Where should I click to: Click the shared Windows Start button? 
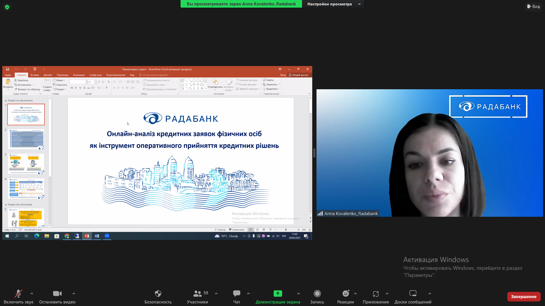(x=7, y=236)
